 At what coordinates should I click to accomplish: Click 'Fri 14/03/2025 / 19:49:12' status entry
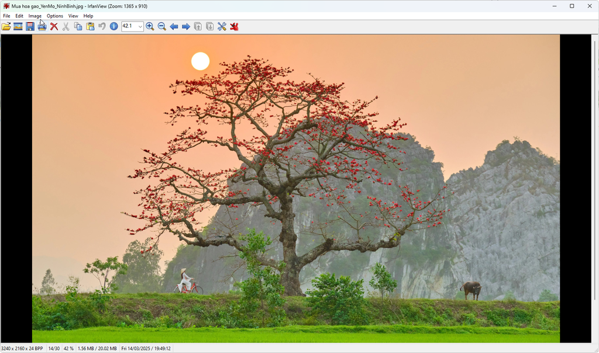pos(146,348)
